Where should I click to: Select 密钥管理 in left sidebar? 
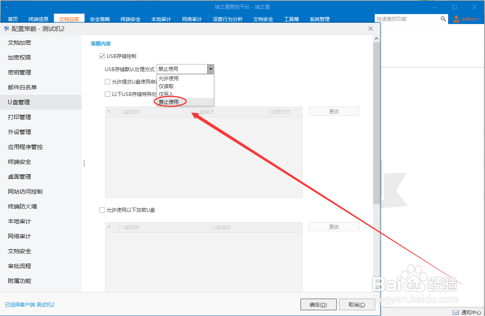[41, 72]
